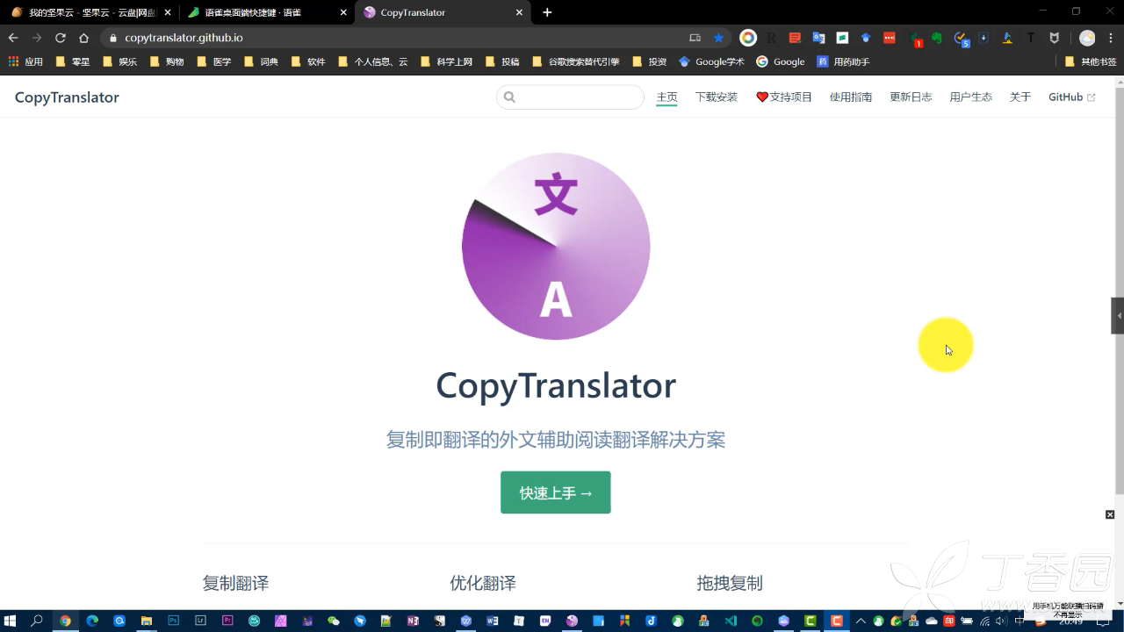The height and width of the screenshot is (632, 1124).
Task: Open WeChat from the taskbar
Action: click(334, 621)
